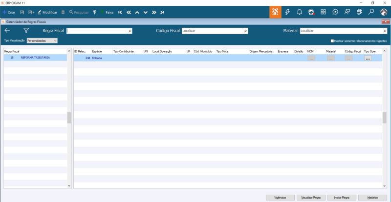Click search icon in Código Fiscal field
Screen dimensions: 391x202
(246, 31)
